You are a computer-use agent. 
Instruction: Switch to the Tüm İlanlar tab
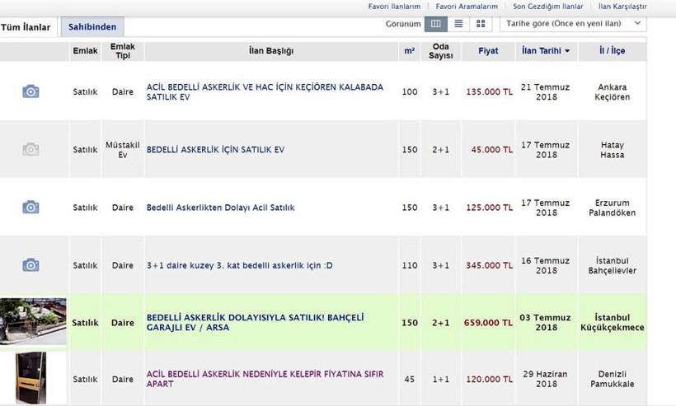point(26,27)
